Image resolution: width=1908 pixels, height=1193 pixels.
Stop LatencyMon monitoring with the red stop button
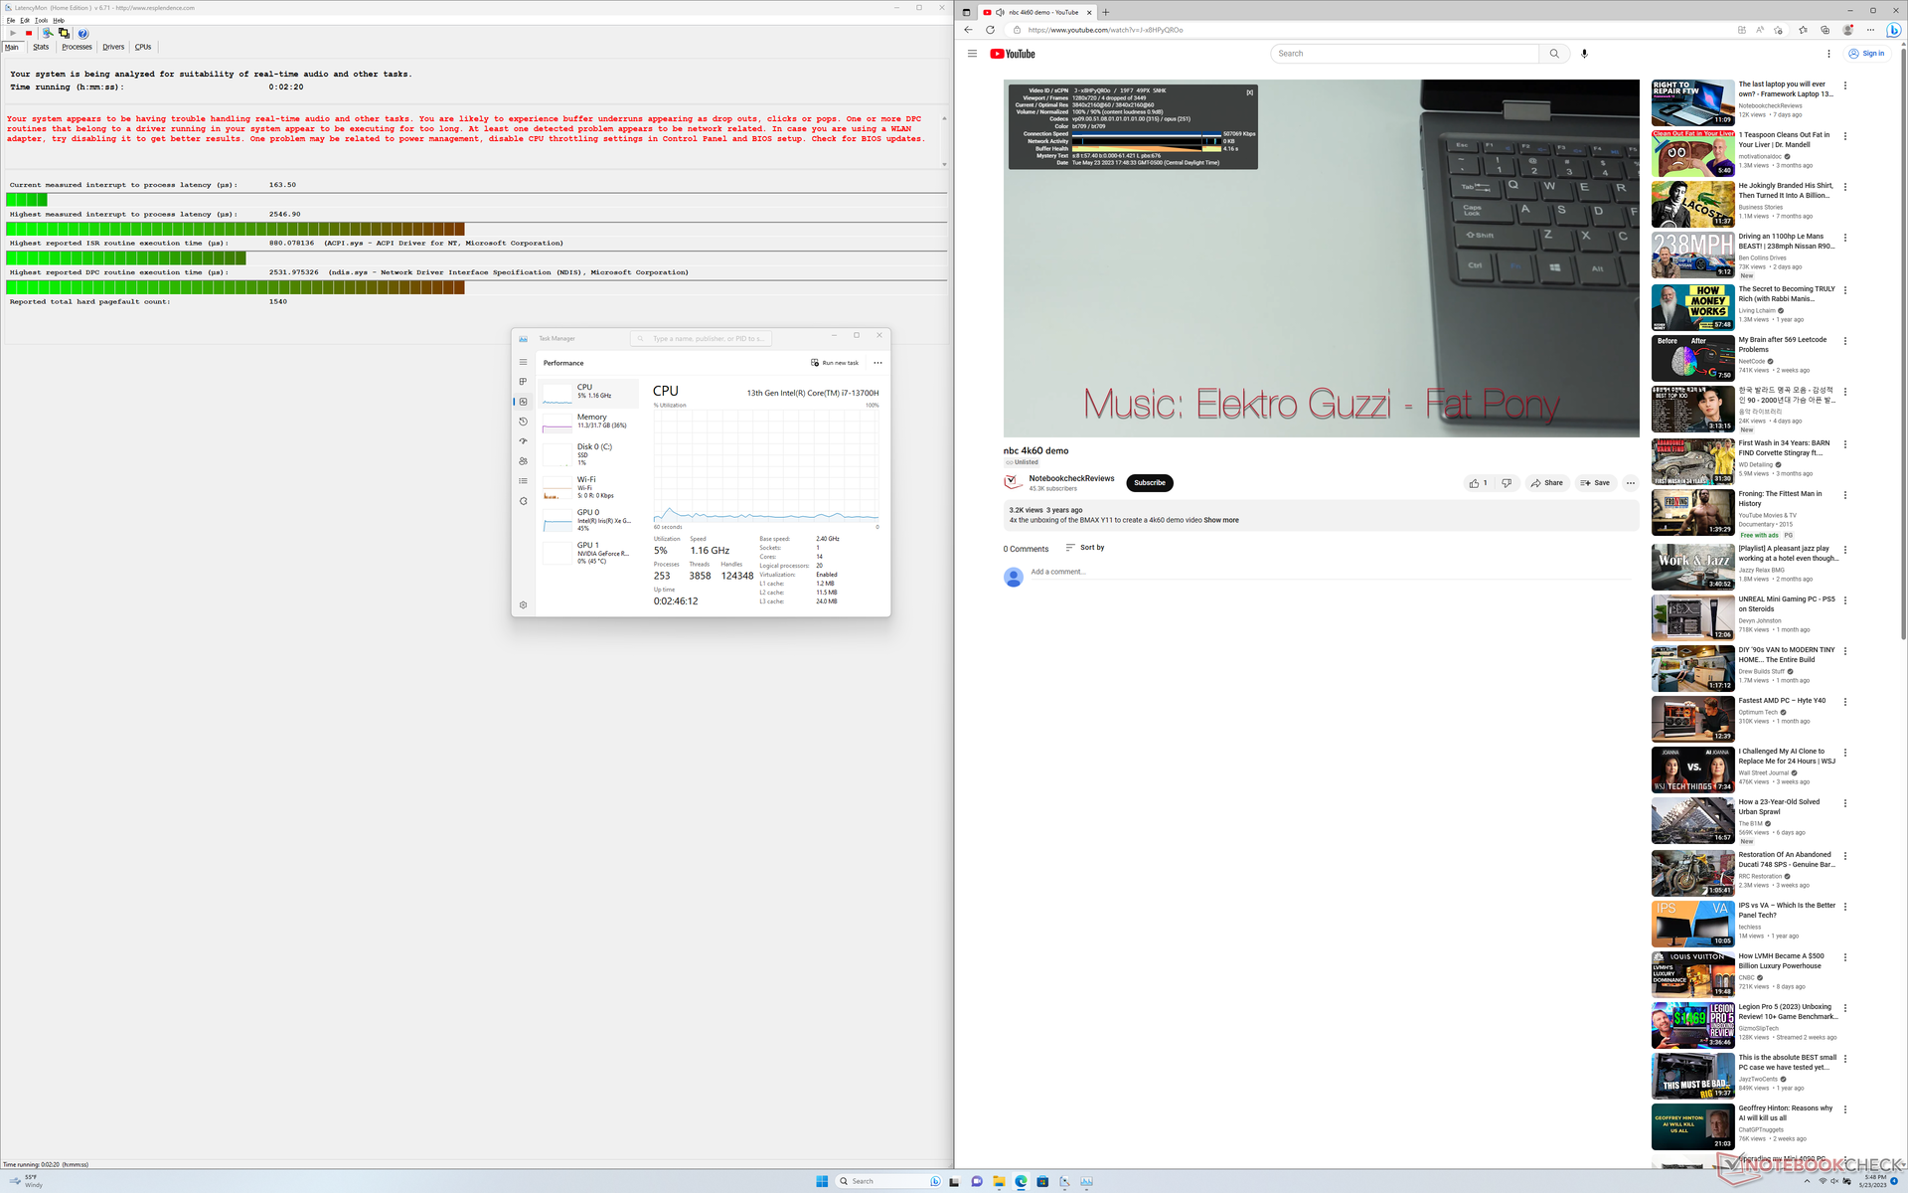29,33
